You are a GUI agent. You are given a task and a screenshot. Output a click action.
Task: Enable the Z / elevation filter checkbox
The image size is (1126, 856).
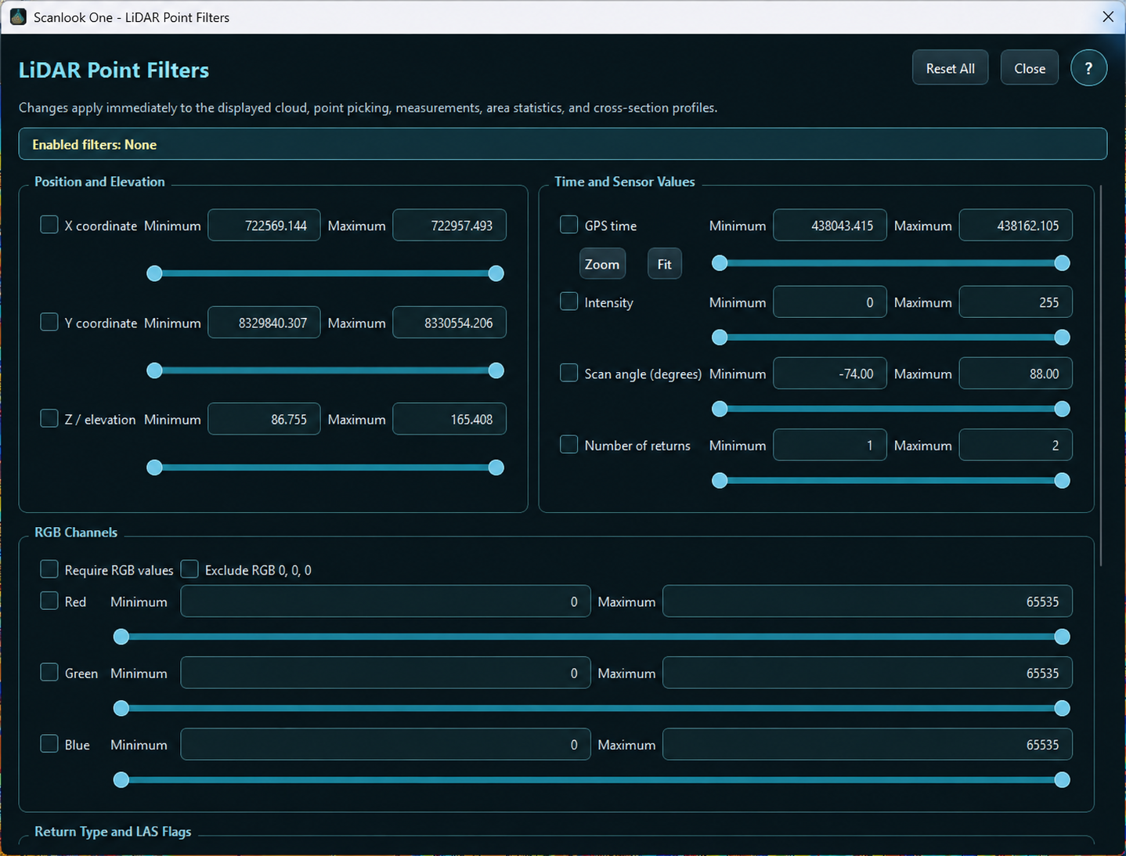(x=49, y=418)
